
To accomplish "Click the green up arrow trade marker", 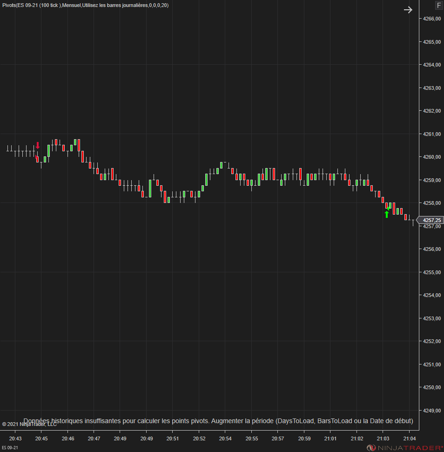I will point(387,214).
